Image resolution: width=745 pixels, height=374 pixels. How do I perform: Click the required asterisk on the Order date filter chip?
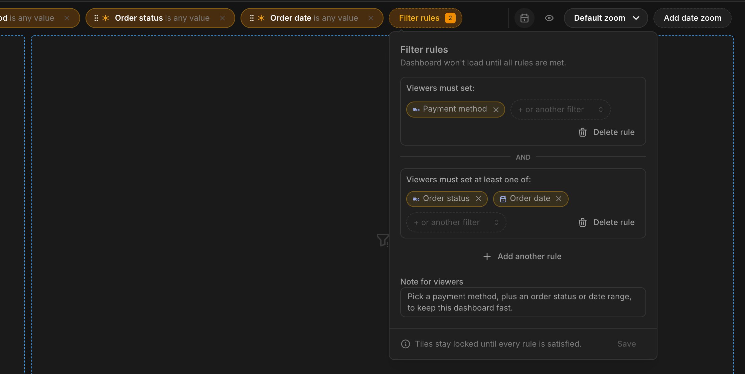pos(261,18)
